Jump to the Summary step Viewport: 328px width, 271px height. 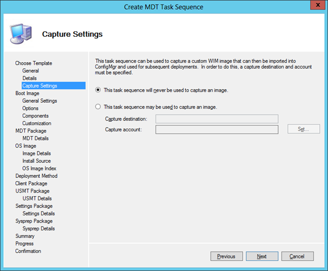(x=25, y=236)
